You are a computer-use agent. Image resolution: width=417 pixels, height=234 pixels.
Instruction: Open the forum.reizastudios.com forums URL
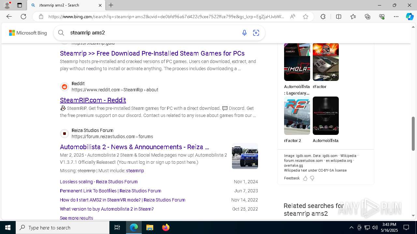point(112,136)
